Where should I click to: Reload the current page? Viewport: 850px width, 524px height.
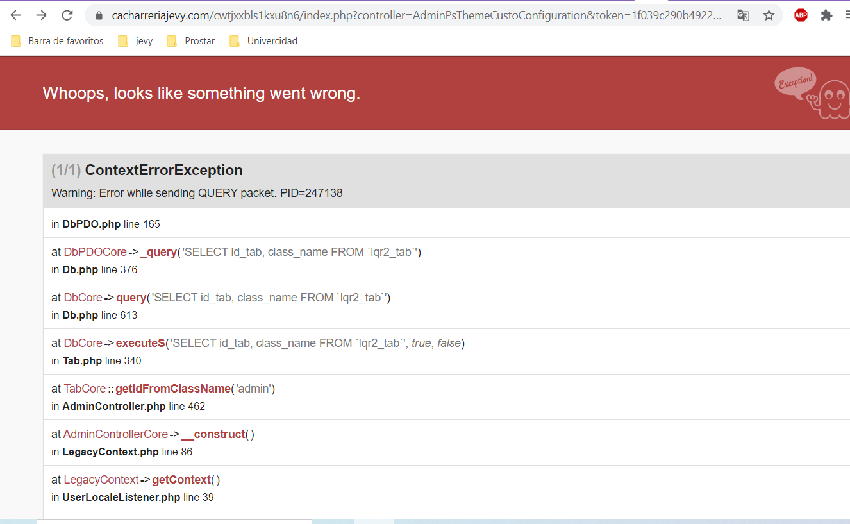click(67, 15)
